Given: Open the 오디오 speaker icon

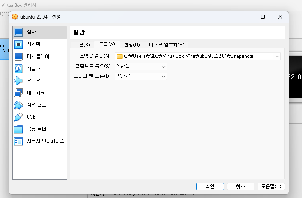Looking at the screenshot, I should click(x=18, y=80).
